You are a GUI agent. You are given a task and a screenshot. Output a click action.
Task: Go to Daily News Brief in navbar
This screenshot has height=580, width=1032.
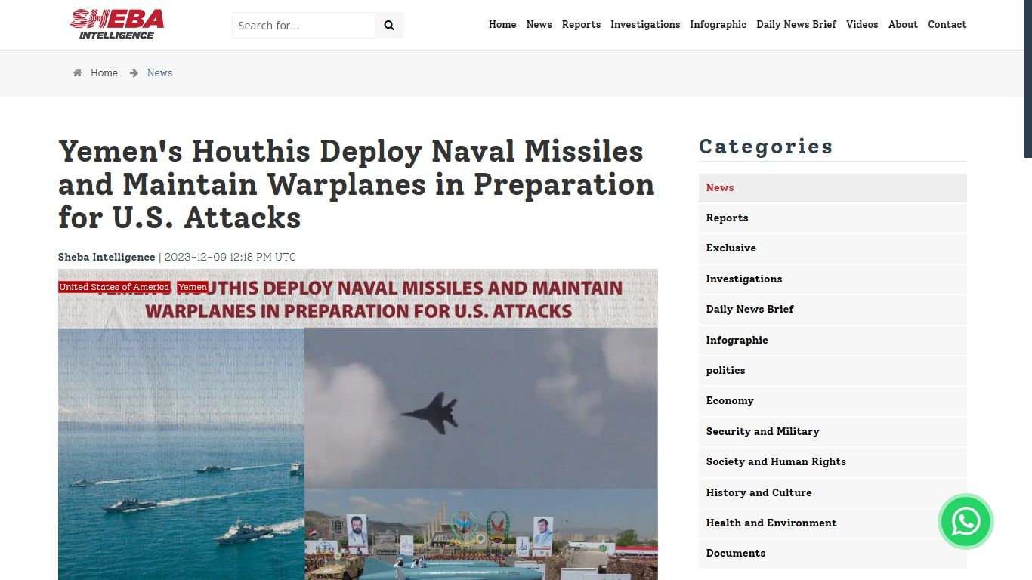[796, 25]
